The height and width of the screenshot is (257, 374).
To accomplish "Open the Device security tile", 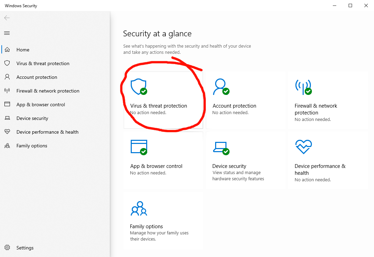I will tap(246, 159).
